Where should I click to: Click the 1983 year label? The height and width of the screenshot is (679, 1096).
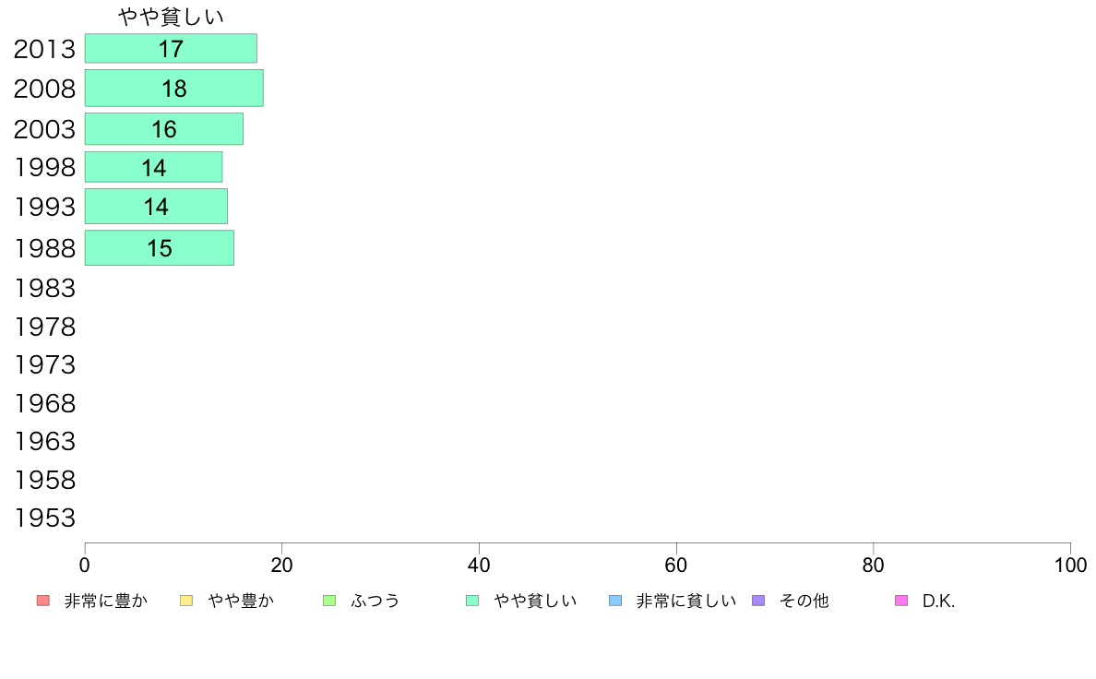44,288
